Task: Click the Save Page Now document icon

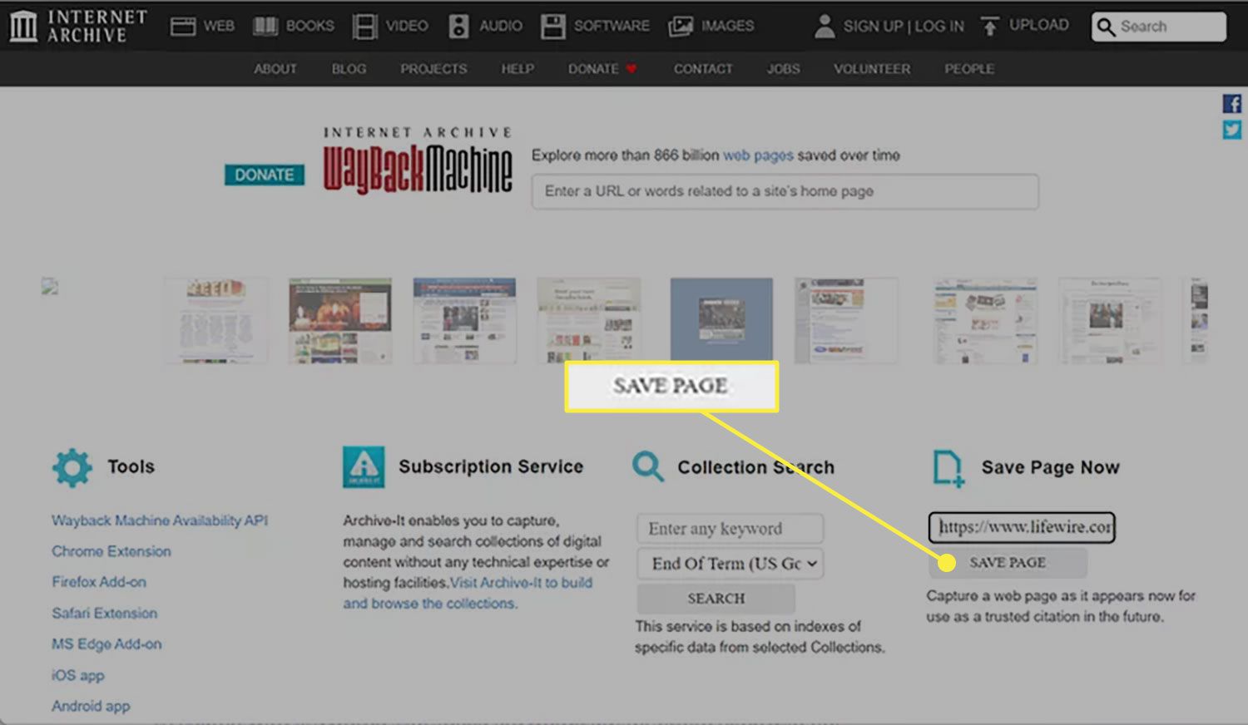Action: point(948,467)
